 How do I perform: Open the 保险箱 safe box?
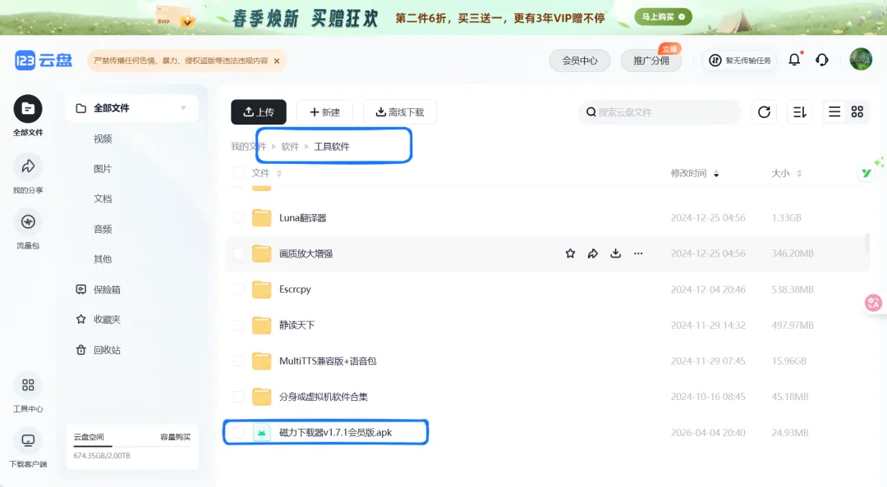99,289
